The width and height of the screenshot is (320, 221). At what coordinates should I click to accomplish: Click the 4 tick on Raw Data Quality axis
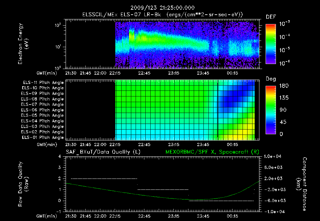coord(60,156)
